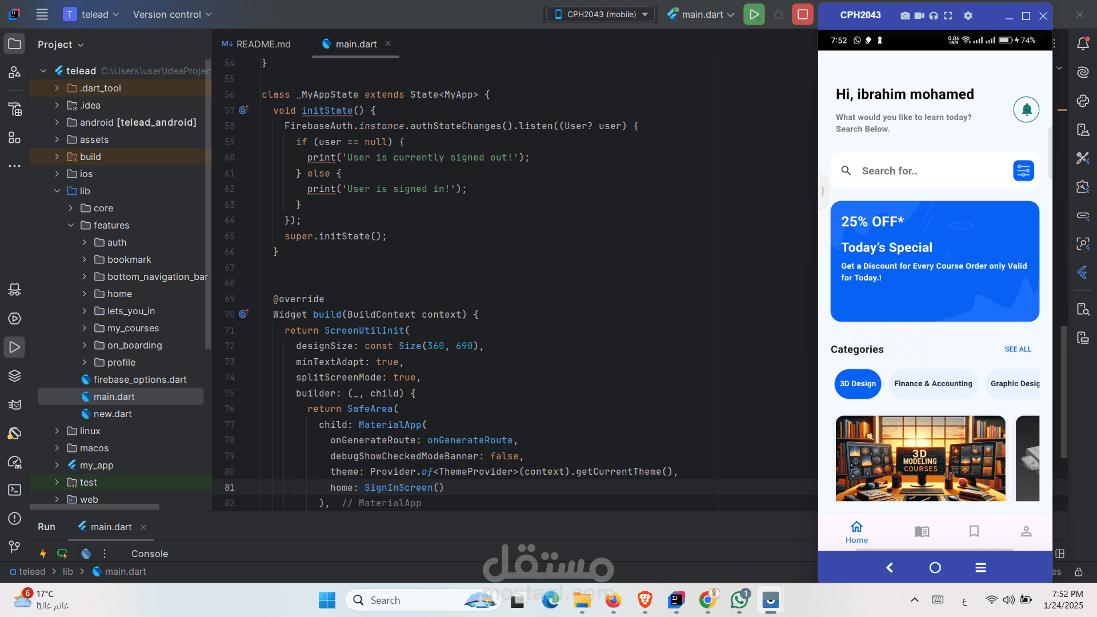Toggle the Project tool window folder icon
Screen dimensions: 1097x617
15,44
